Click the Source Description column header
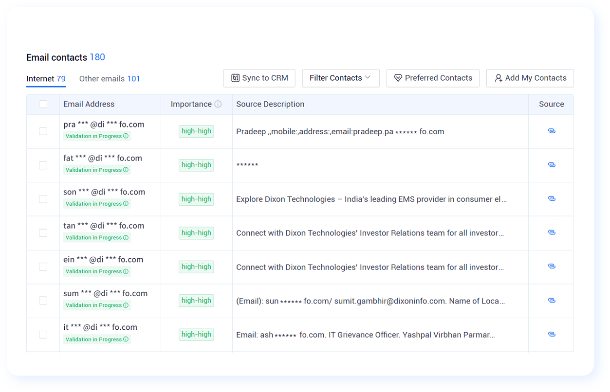Viewport: 610px width, 392px height. pyautogui.click(x=270, y=104)
